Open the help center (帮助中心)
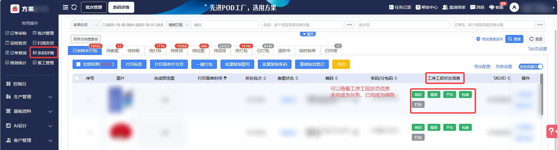The height and width of the screenshot is (150, 558). 418,7
